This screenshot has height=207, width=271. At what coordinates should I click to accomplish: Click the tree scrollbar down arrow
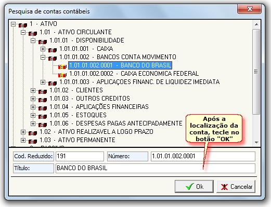(256, 143)
